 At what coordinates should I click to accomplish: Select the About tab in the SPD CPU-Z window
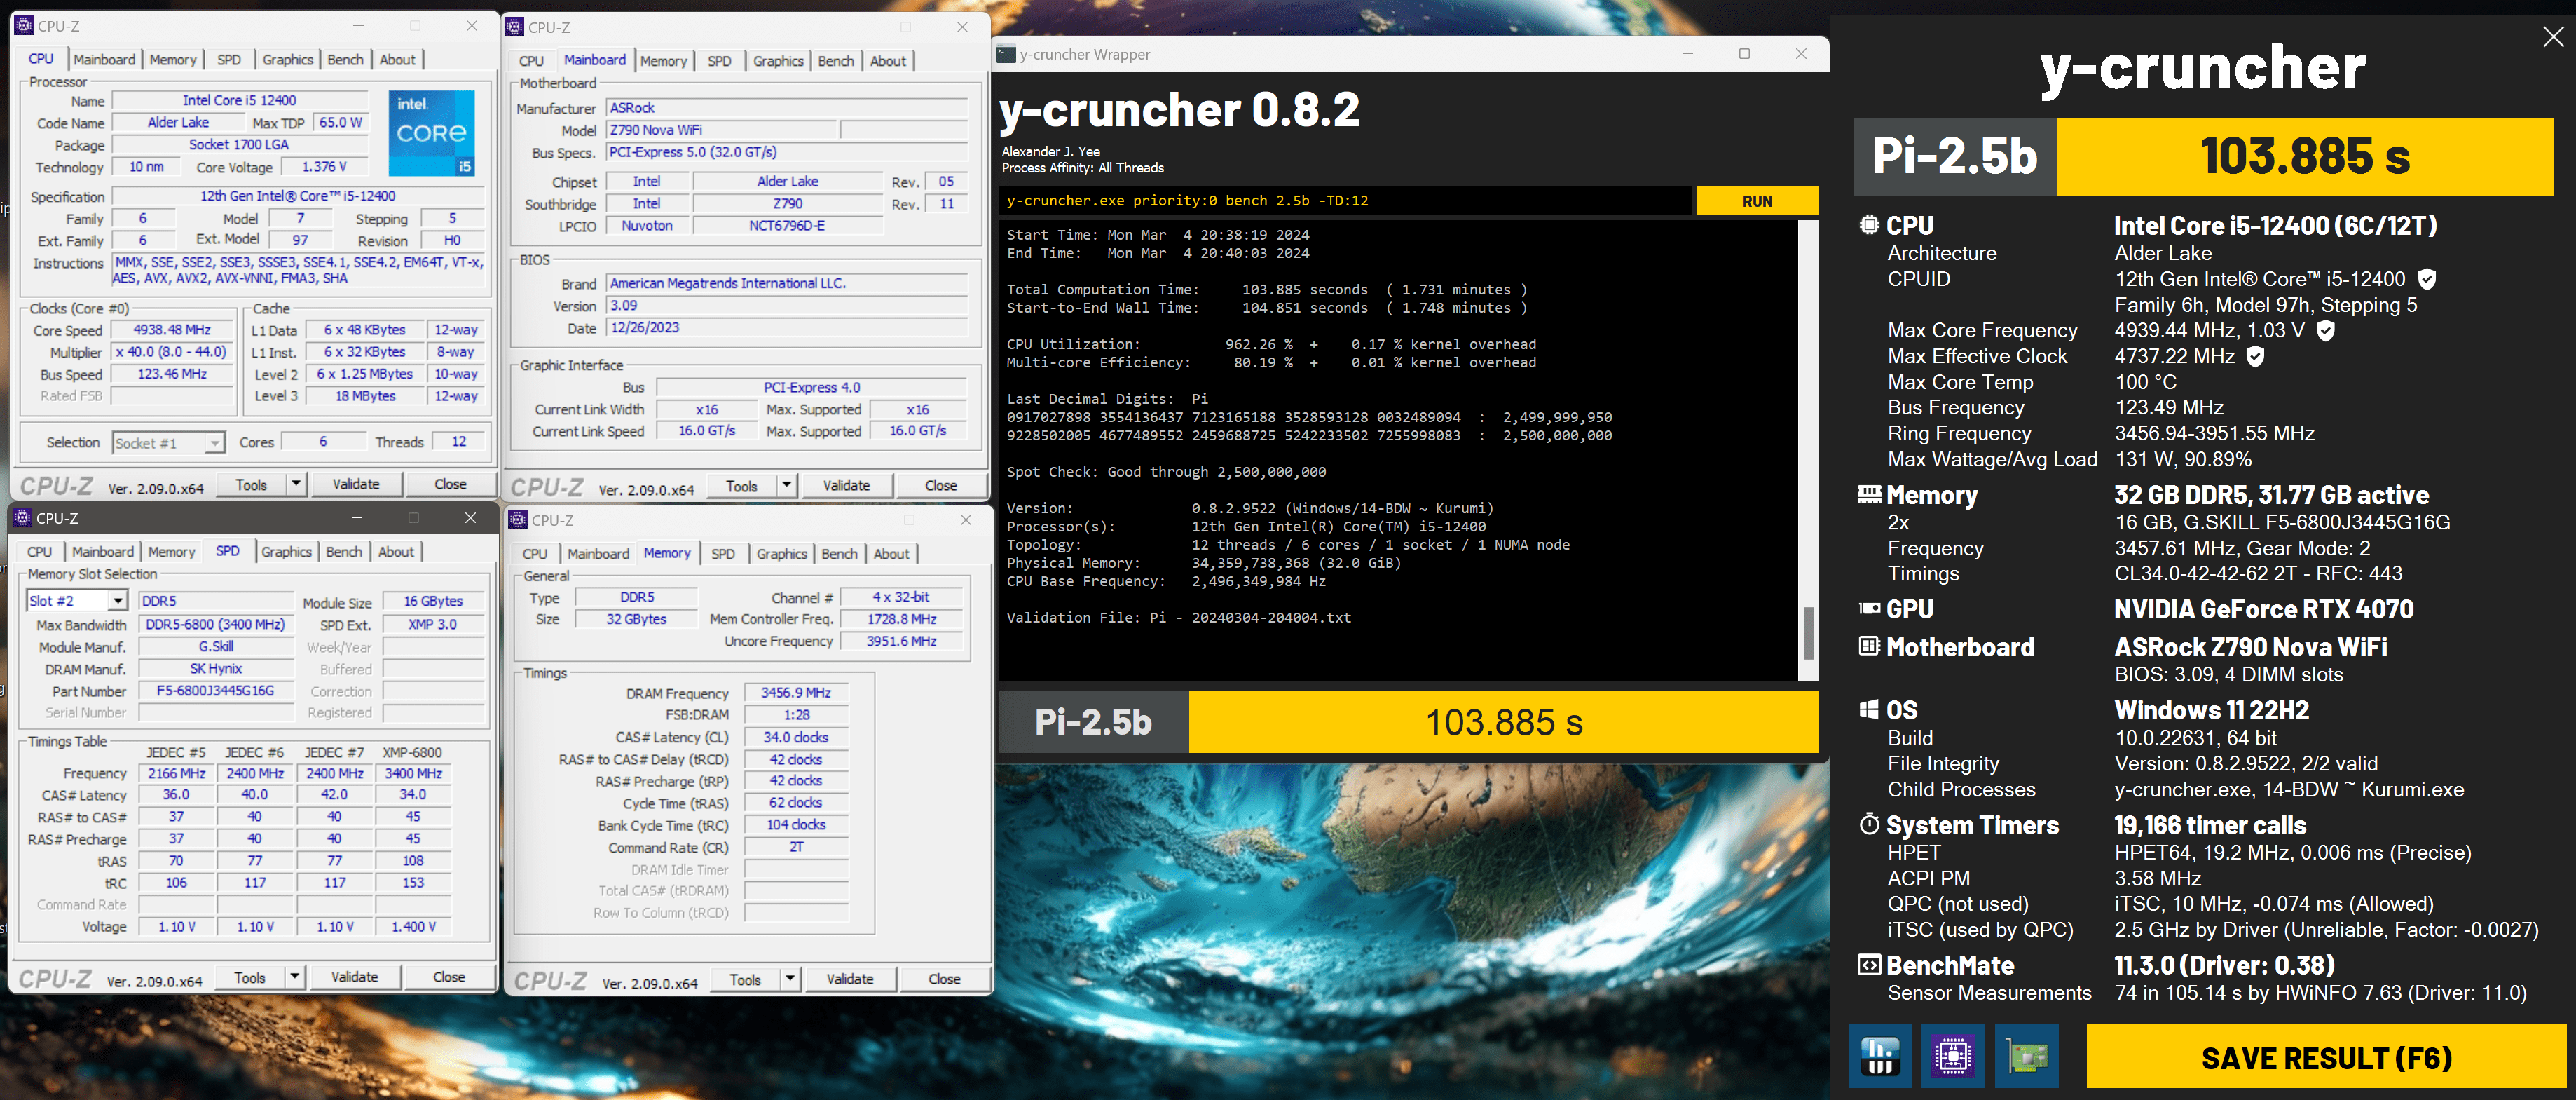pyautogui.click(x=396, y=552)
